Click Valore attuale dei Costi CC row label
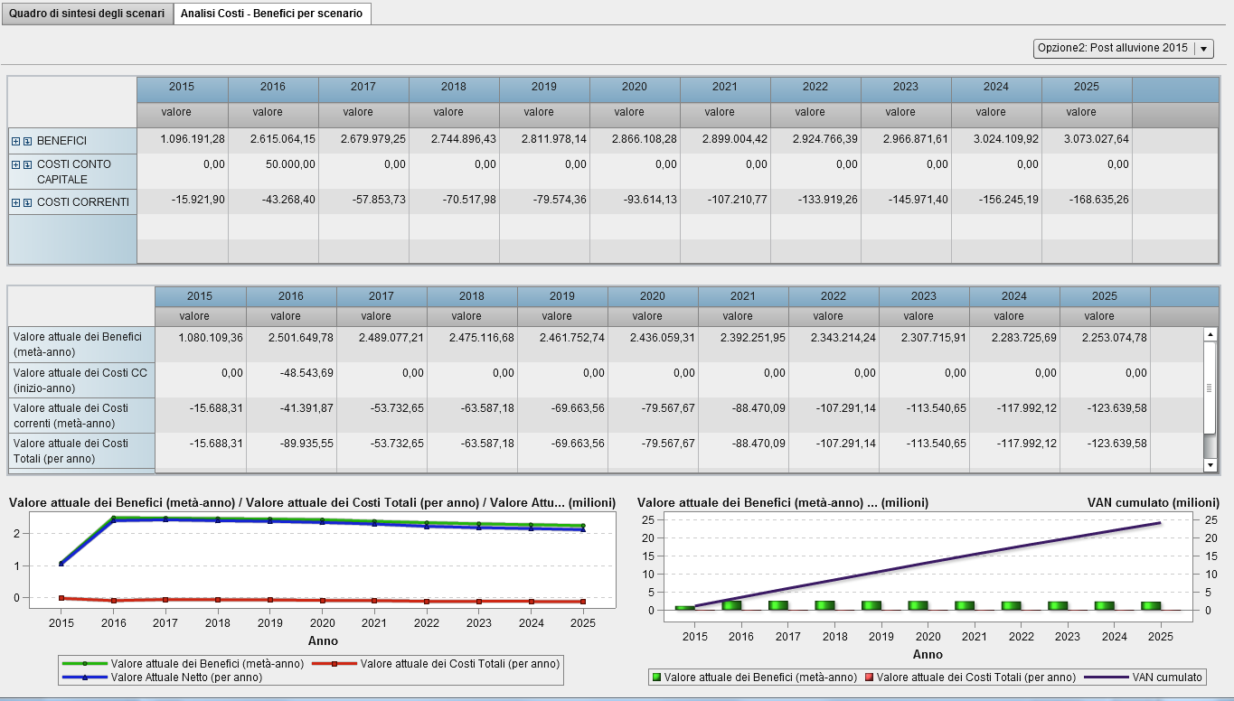 80,379
